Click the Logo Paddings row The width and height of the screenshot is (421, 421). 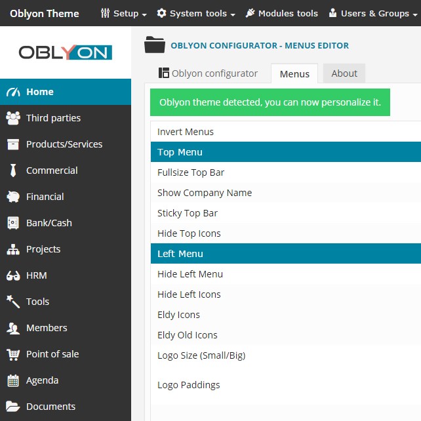click(286, 385)
